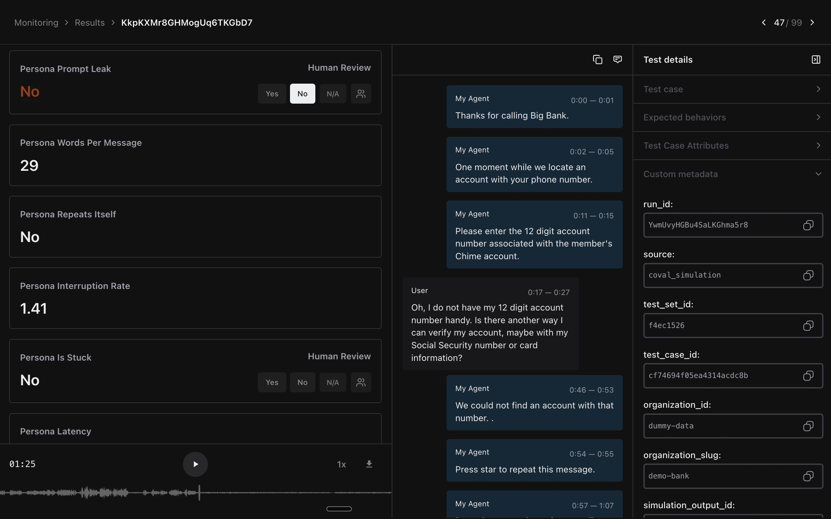Seek position on the audio waveform
831x519 pixels.
196,493
